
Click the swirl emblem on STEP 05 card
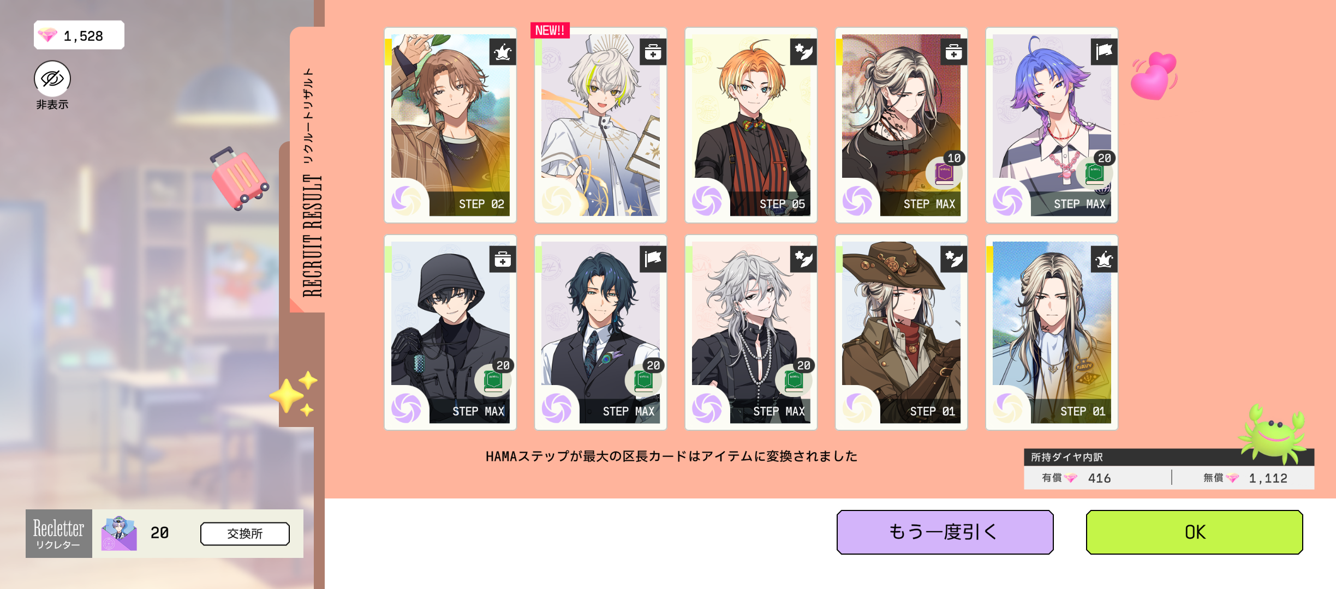pos(707,200)
